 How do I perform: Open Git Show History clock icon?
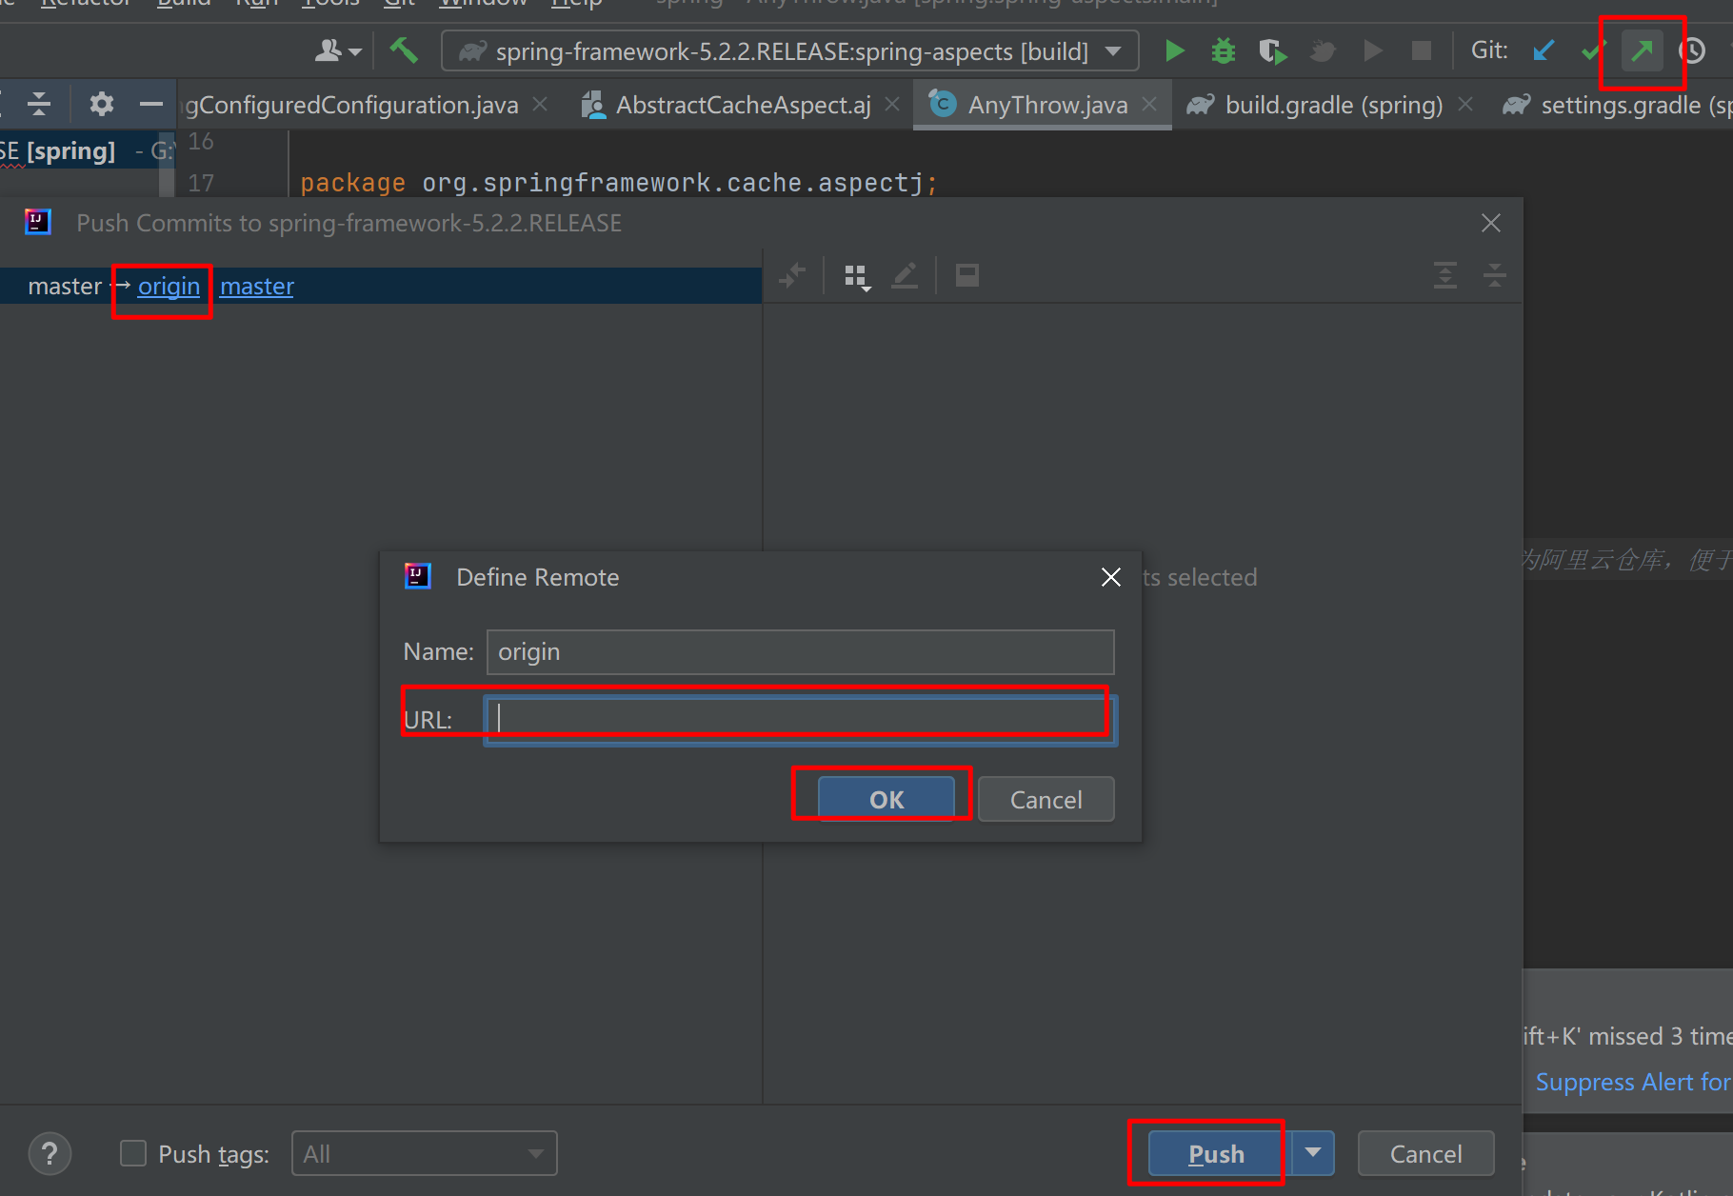point(1692,50)
